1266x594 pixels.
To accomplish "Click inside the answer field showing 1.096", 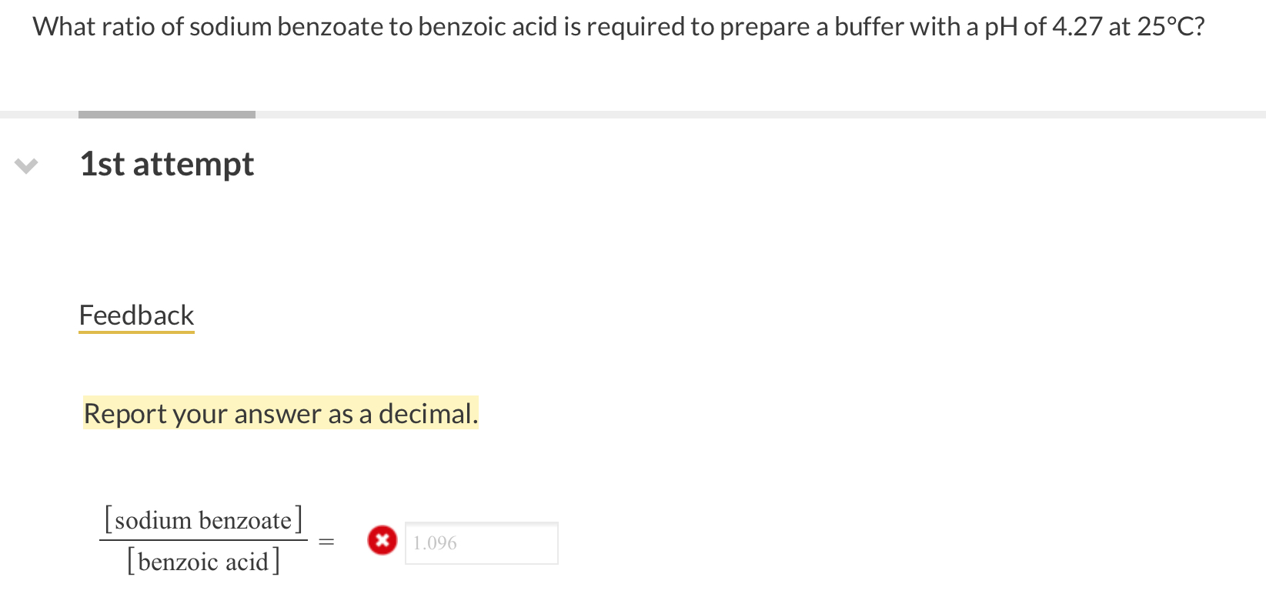I will click(x=480, y=543).
